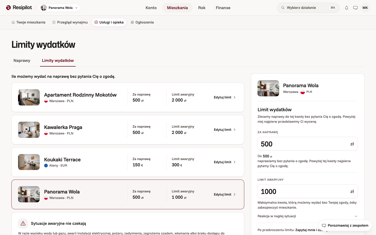Open the Konto menu

pyautogui.click(x=151, y=8)
